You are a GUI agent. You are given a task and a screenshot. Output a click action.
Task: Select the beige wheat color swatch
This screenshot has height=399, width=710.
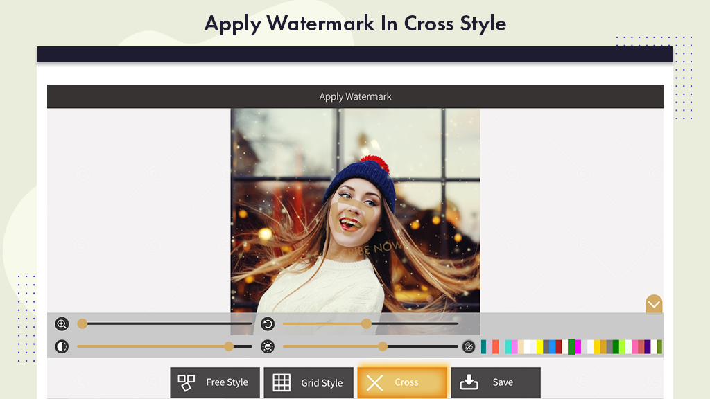coord(521,346)
